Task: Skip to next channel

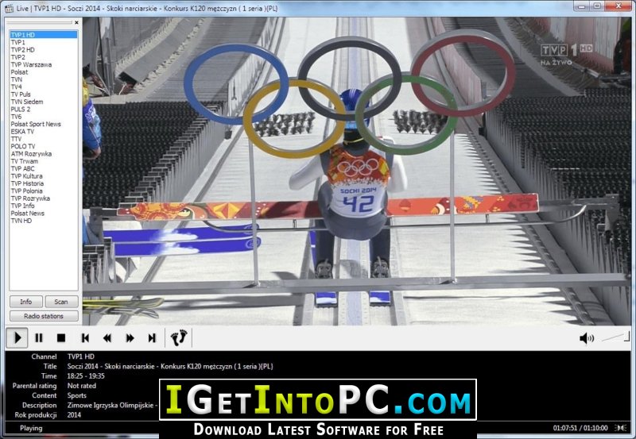Action: [x=152, y=337]
